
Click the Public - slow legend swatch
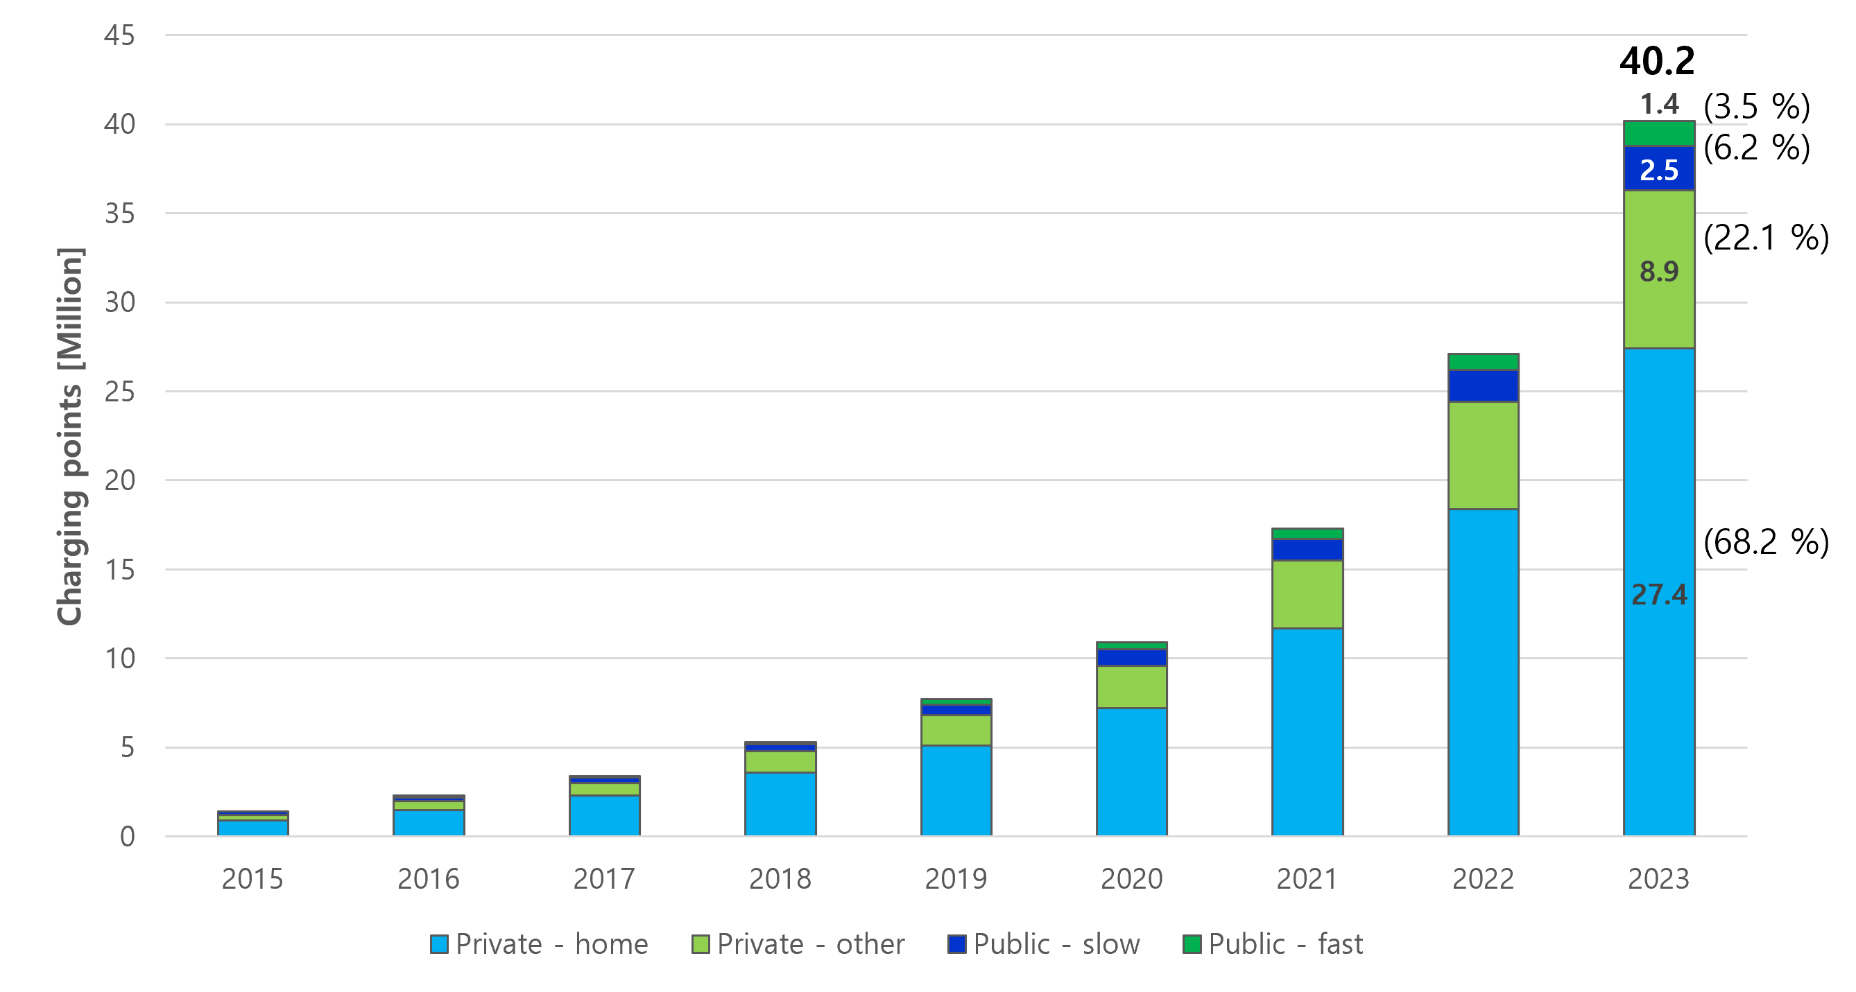pyautogui.click(x=956, y=943)
